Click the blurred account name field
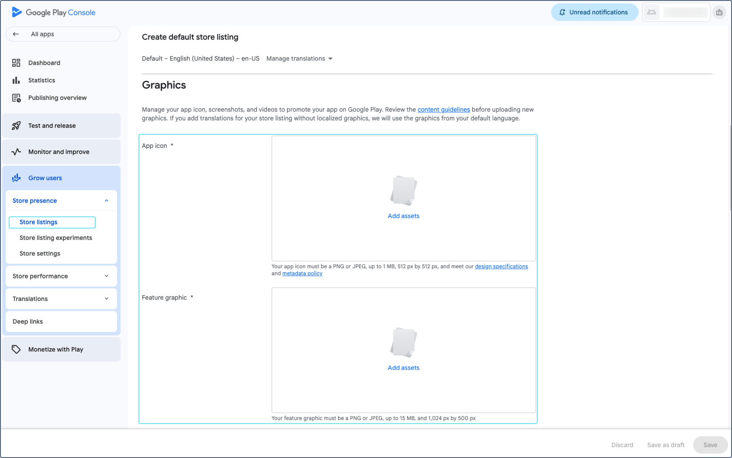732x458 pixels. (x=685, y=12)
